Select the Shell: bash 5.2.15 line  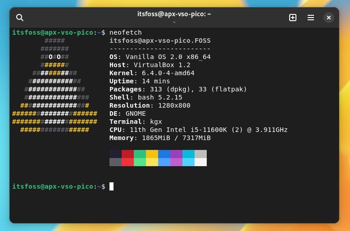coord(146,97)
